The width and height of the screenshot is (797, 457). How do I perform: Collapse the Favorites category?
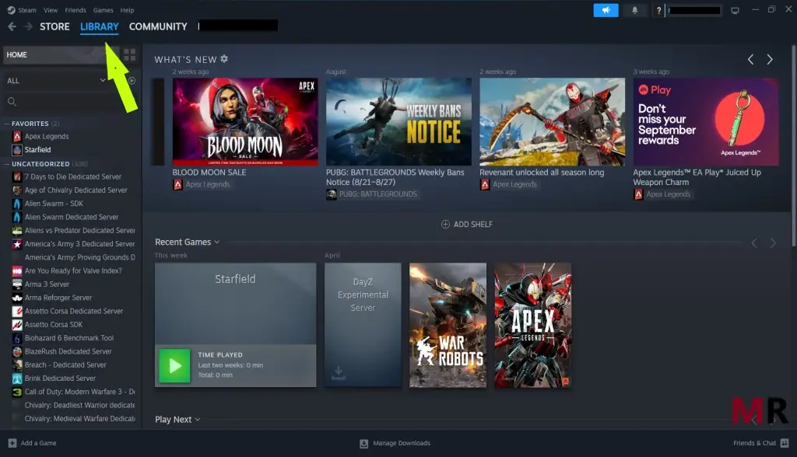tap(7, 124)
